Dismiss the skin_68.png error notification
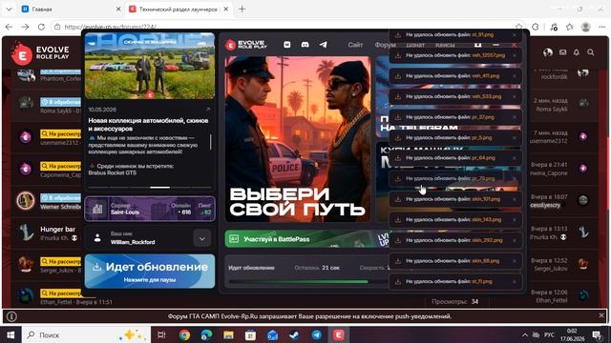611x343 pixels. point(515,261)
